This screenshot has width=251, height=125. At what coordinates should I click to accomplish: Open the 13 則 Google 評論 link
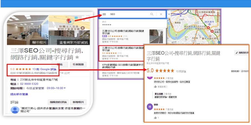tap(44, 69)
